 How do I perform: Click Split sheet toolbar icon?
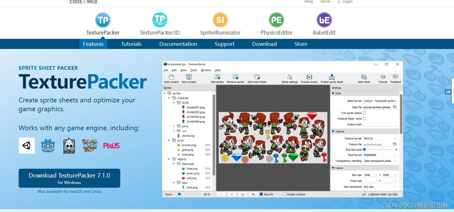364,77
